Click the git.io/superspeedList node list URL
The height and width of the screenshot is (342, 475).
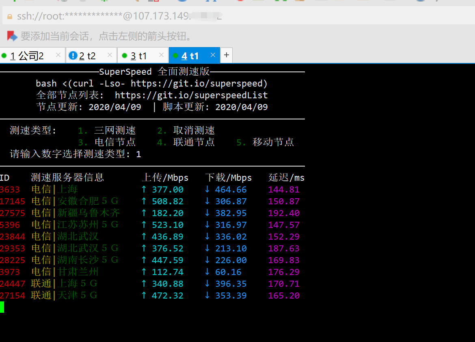click(x=191, y=95)
